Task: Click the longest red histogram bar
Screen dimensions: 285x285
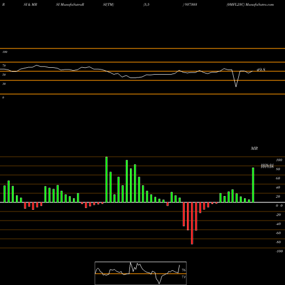Action: [x=192, y=223]
